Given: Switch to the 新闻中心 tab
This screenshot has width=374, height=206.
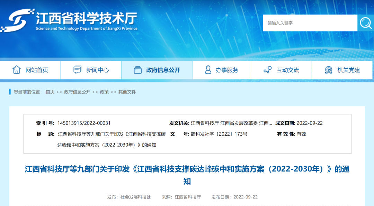Looking at the screenshot, I should [x=97, y=70].
